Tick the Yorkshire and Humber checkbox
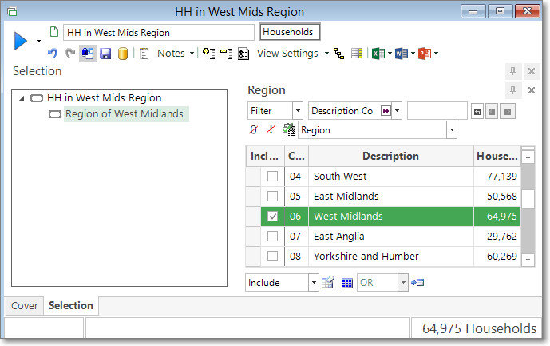Image resolution: width=550 pixels, height=346 pixels. pyautogui.click(x=272, y=257)
